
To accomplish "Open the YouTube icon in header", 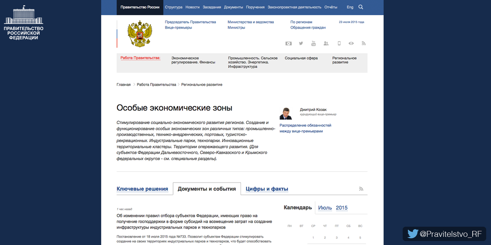I will coord(313,43).
